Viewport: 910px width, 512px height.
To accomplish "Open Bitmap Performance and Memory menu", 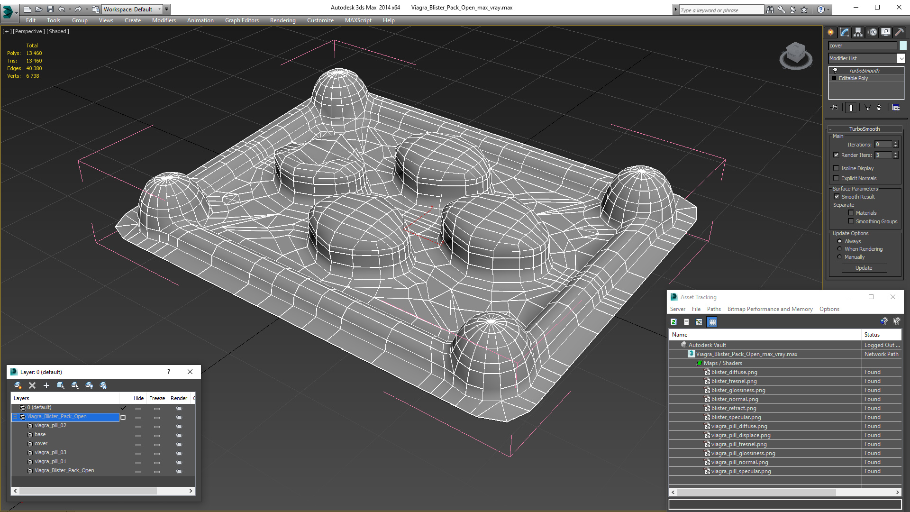I will tap(770, 309).
